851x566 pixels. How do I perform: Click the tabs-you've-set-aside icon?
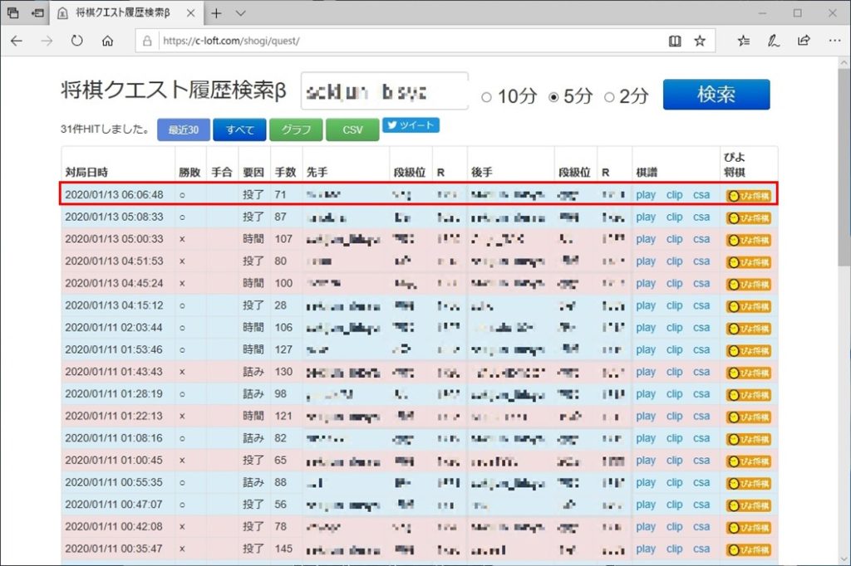click(x=13, y=13)
